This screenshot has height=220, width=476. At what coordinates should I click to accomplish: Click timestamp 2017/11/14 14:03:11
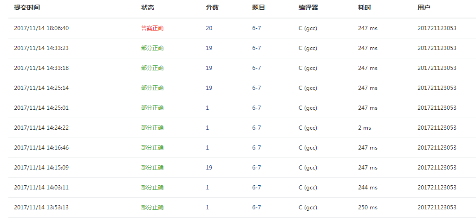[41, 188]
